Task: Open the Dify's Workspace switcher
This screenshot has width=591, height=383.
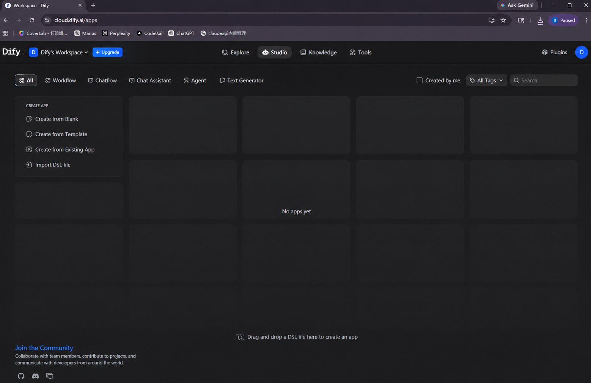Action: (59, 52)
